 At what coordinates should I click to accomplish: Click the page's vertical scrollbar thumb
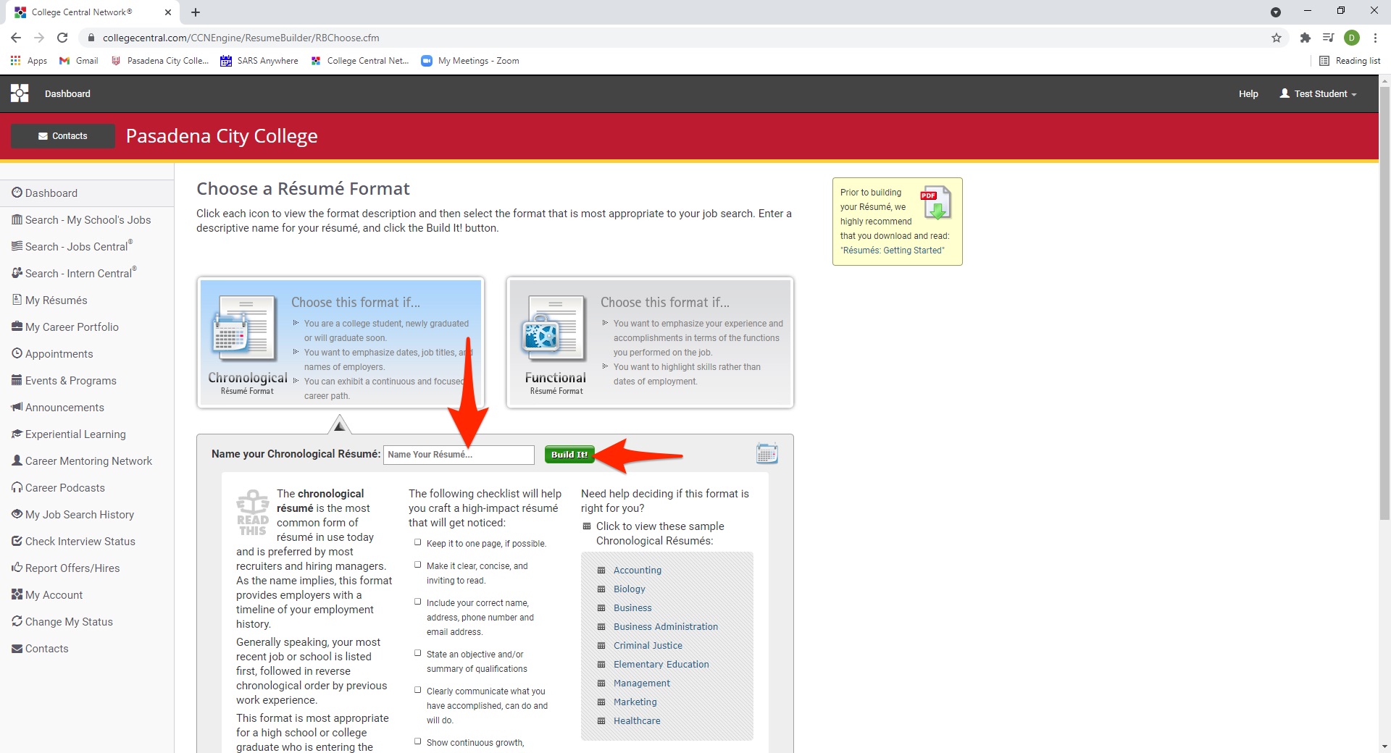pyautogui.click(x=1384, y=304)
